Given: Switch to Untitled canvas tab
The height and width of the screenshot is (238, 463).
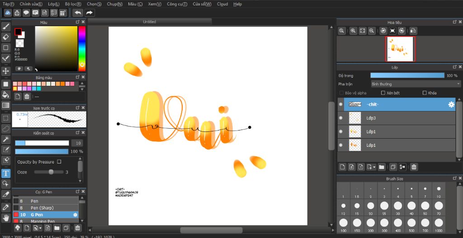Looking at the screenshot, I should [149, 22].
